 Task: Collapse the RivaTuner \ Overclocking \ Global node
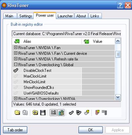point(16,64)
